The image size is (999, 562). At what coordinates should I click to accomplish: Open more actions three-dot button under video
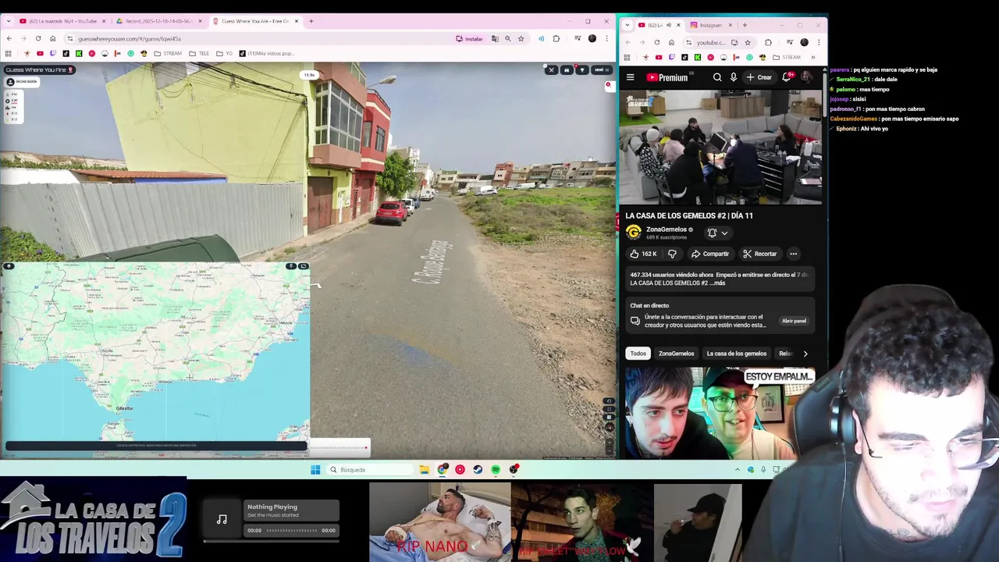(x=793, y=254)
